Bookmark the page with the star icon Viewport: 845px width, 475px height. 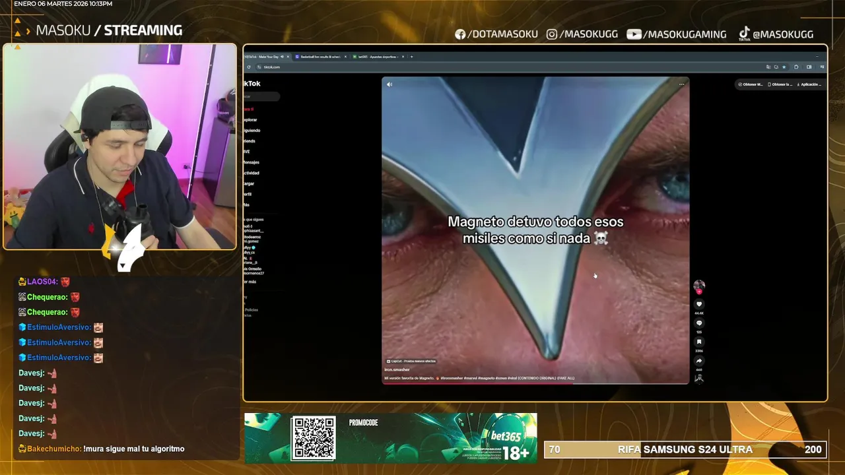pyautogui.click(x=784, y=67)
